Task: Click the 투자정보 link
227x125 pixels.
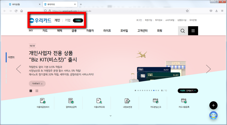Action: [x=159, y=20]
